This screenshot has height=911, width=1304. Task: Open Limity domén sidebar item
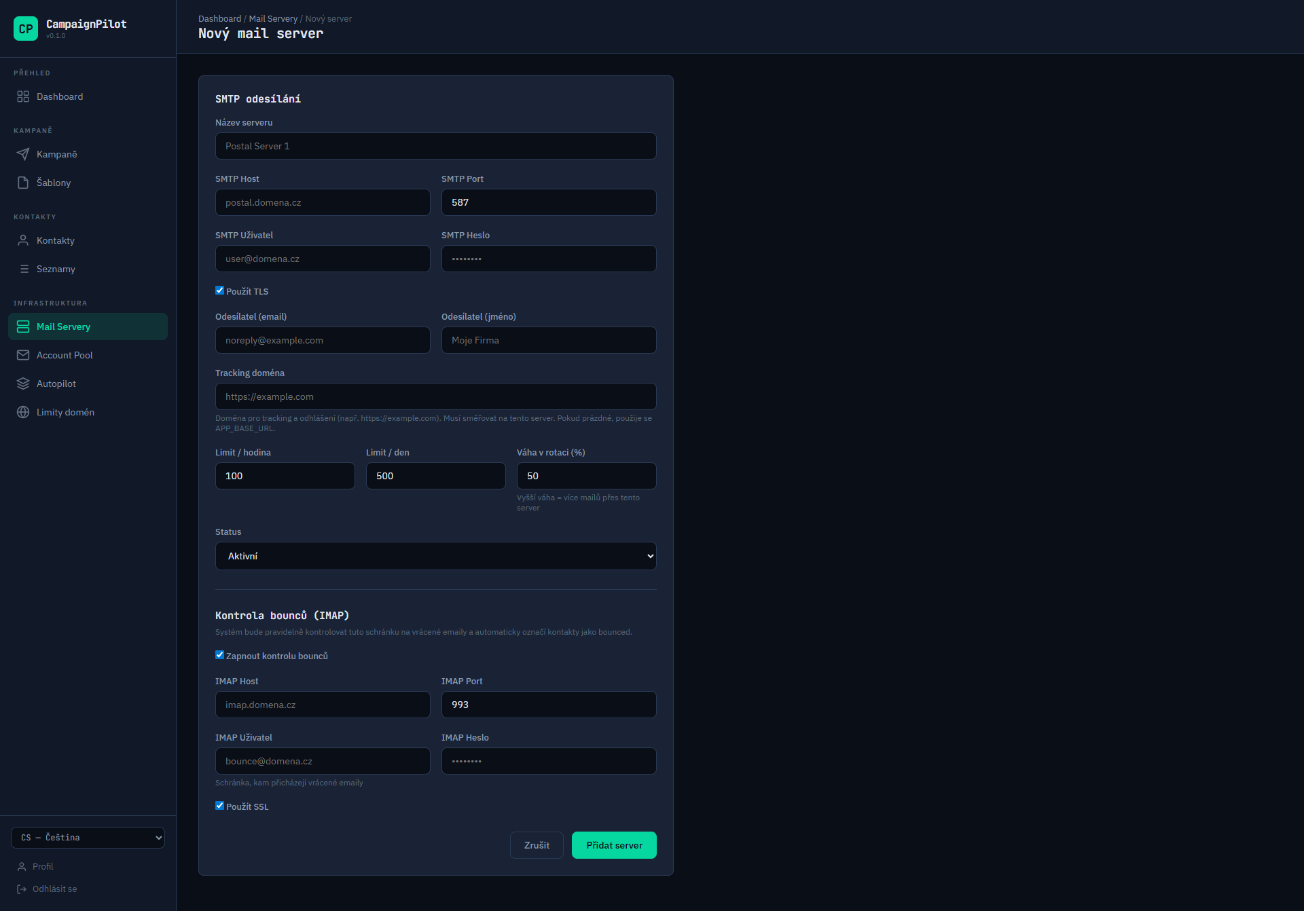88,412
